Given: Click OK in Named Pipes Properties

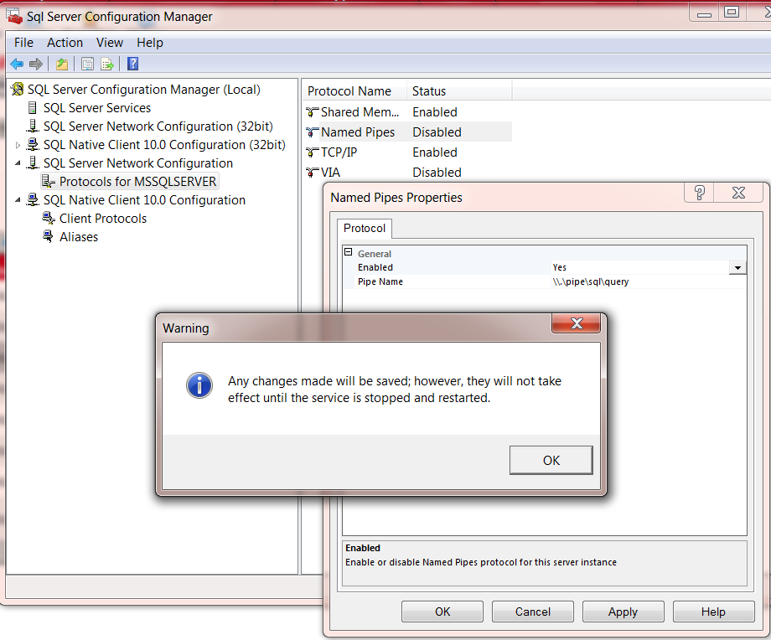Looking at the screenshot, I should pyautogui.click(x=442, y=612).
